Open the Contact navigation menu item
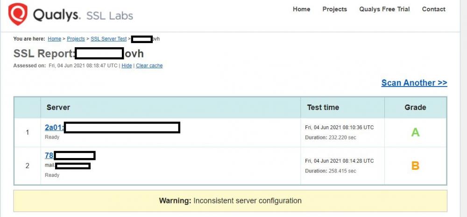Image resolution: width=467 pixels, height=217 pixels. click(x=434, y=9)
